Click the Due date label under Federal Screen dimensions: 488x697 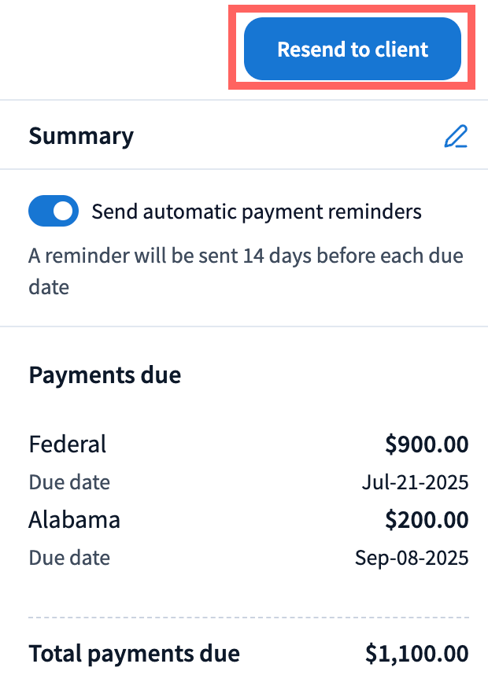[69, 481]
